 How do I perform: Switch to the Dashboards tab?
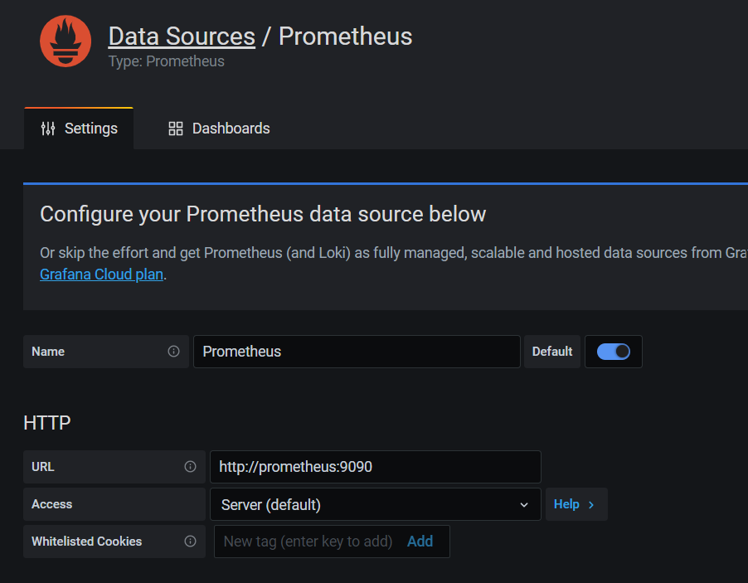pyautogui.click(x=220, y=129)
